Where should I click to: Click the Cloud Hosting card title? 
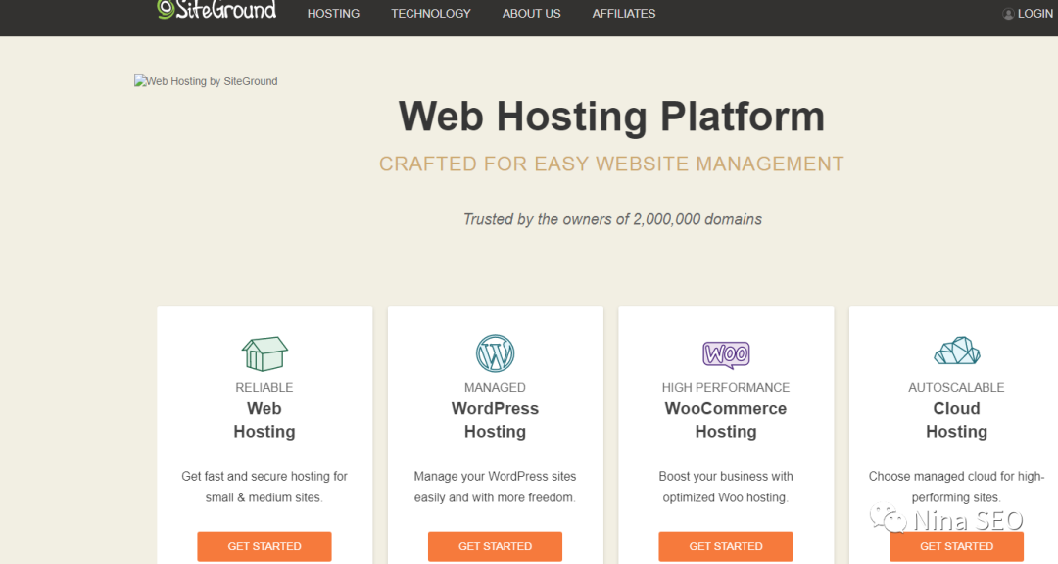957,420
